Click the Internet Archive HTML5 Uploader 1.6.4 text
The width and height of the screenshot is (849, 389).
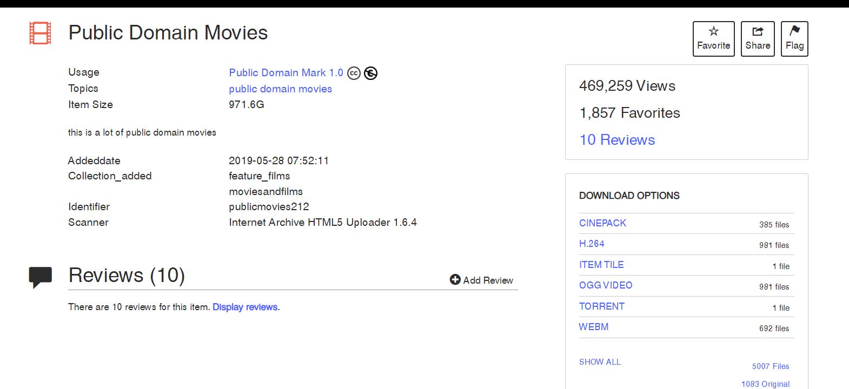[323, 222]
